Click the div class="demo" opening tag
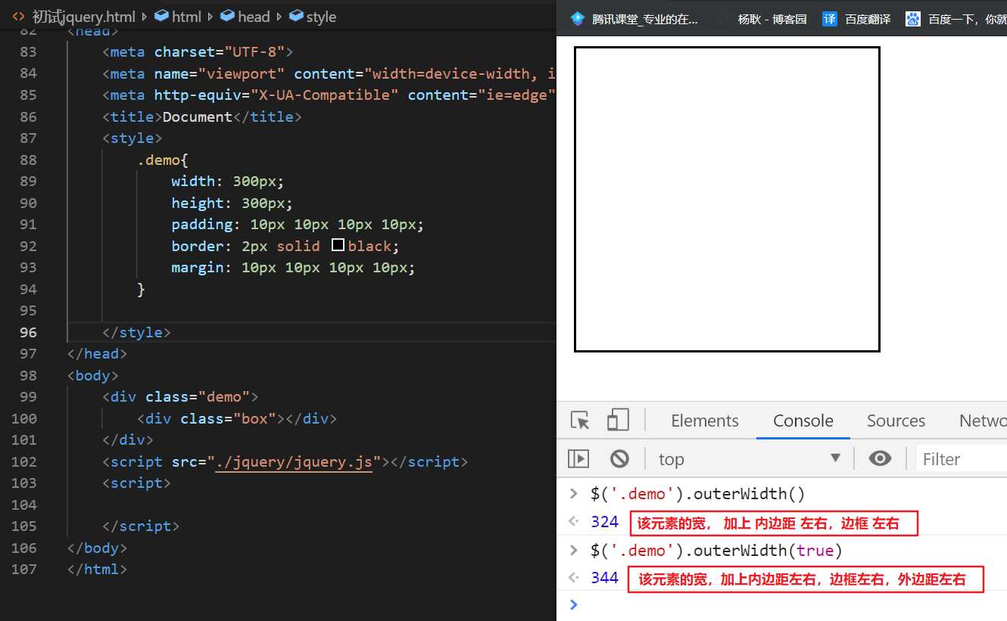 tap(180, 396)
